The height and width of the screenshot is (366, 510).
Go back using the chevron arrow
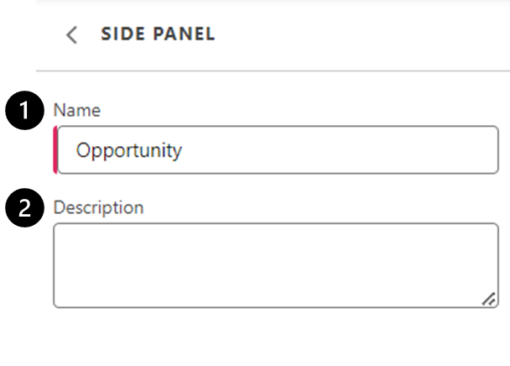point(72,34)
